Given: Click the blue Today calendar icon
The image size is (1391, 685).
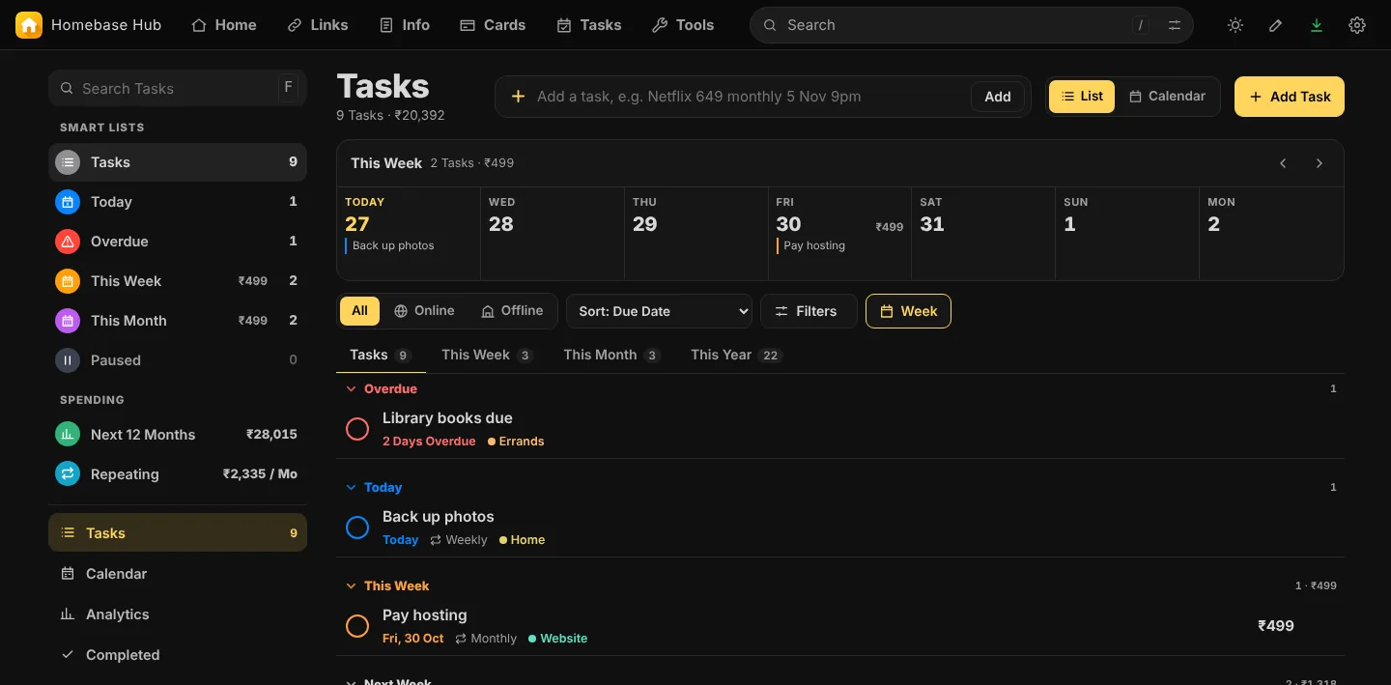Looking at the screenshot, I should (x=68, y=202).
